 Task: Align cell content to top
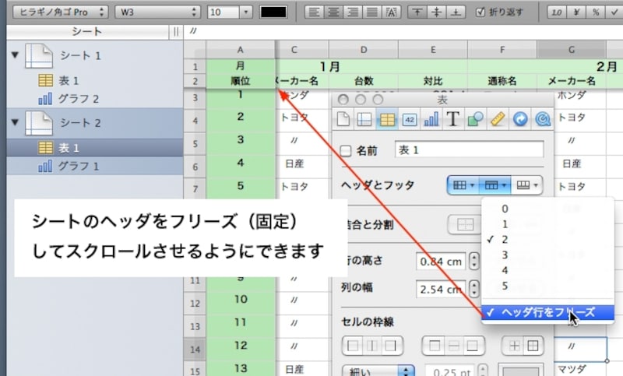pyautogui.click(x=417, y=12)
